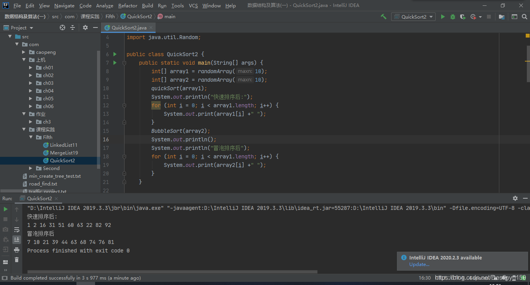530x285 pixels.
Task: Hide the Project tool window
Action: (95, 27)
